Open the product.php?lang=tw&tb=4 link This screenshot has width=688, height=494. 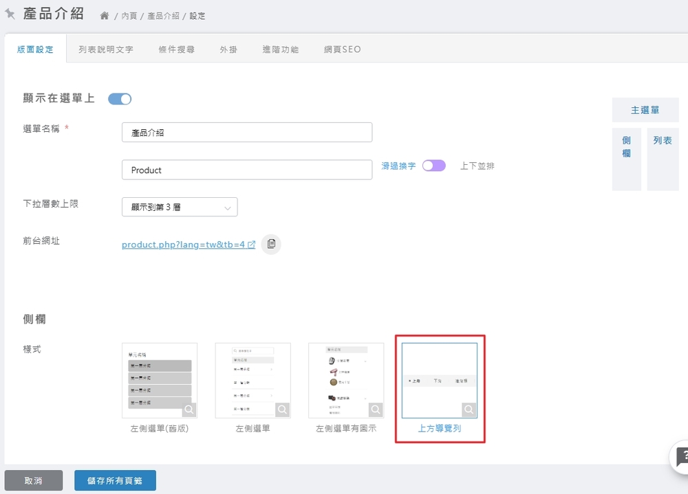(183, 245)
